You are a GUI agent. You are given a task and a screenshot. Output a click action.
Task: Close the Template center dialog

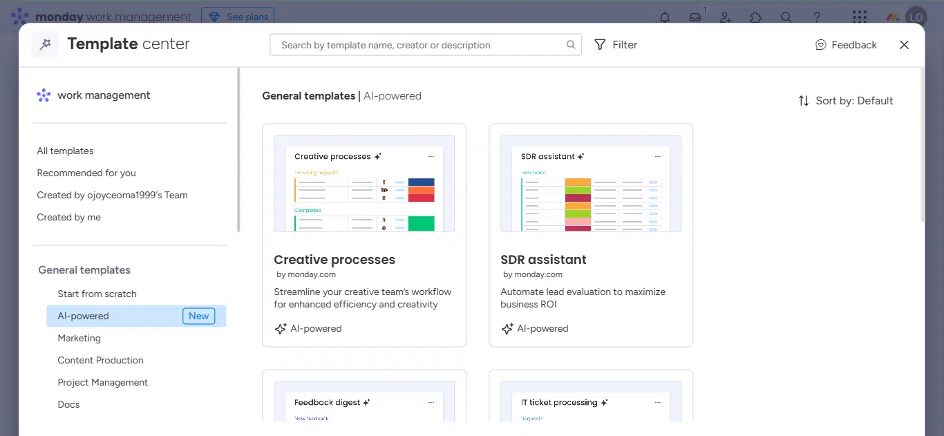coord(904,45)
